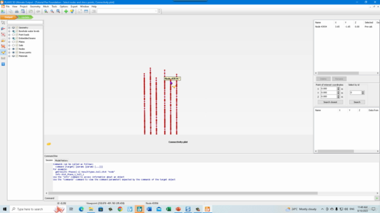
Task: Expand the Geometry tree node
Action: tap(9, 28)
